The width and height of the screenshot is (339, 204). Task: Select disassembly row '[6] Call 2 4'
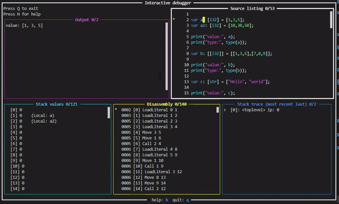point(141,144)
